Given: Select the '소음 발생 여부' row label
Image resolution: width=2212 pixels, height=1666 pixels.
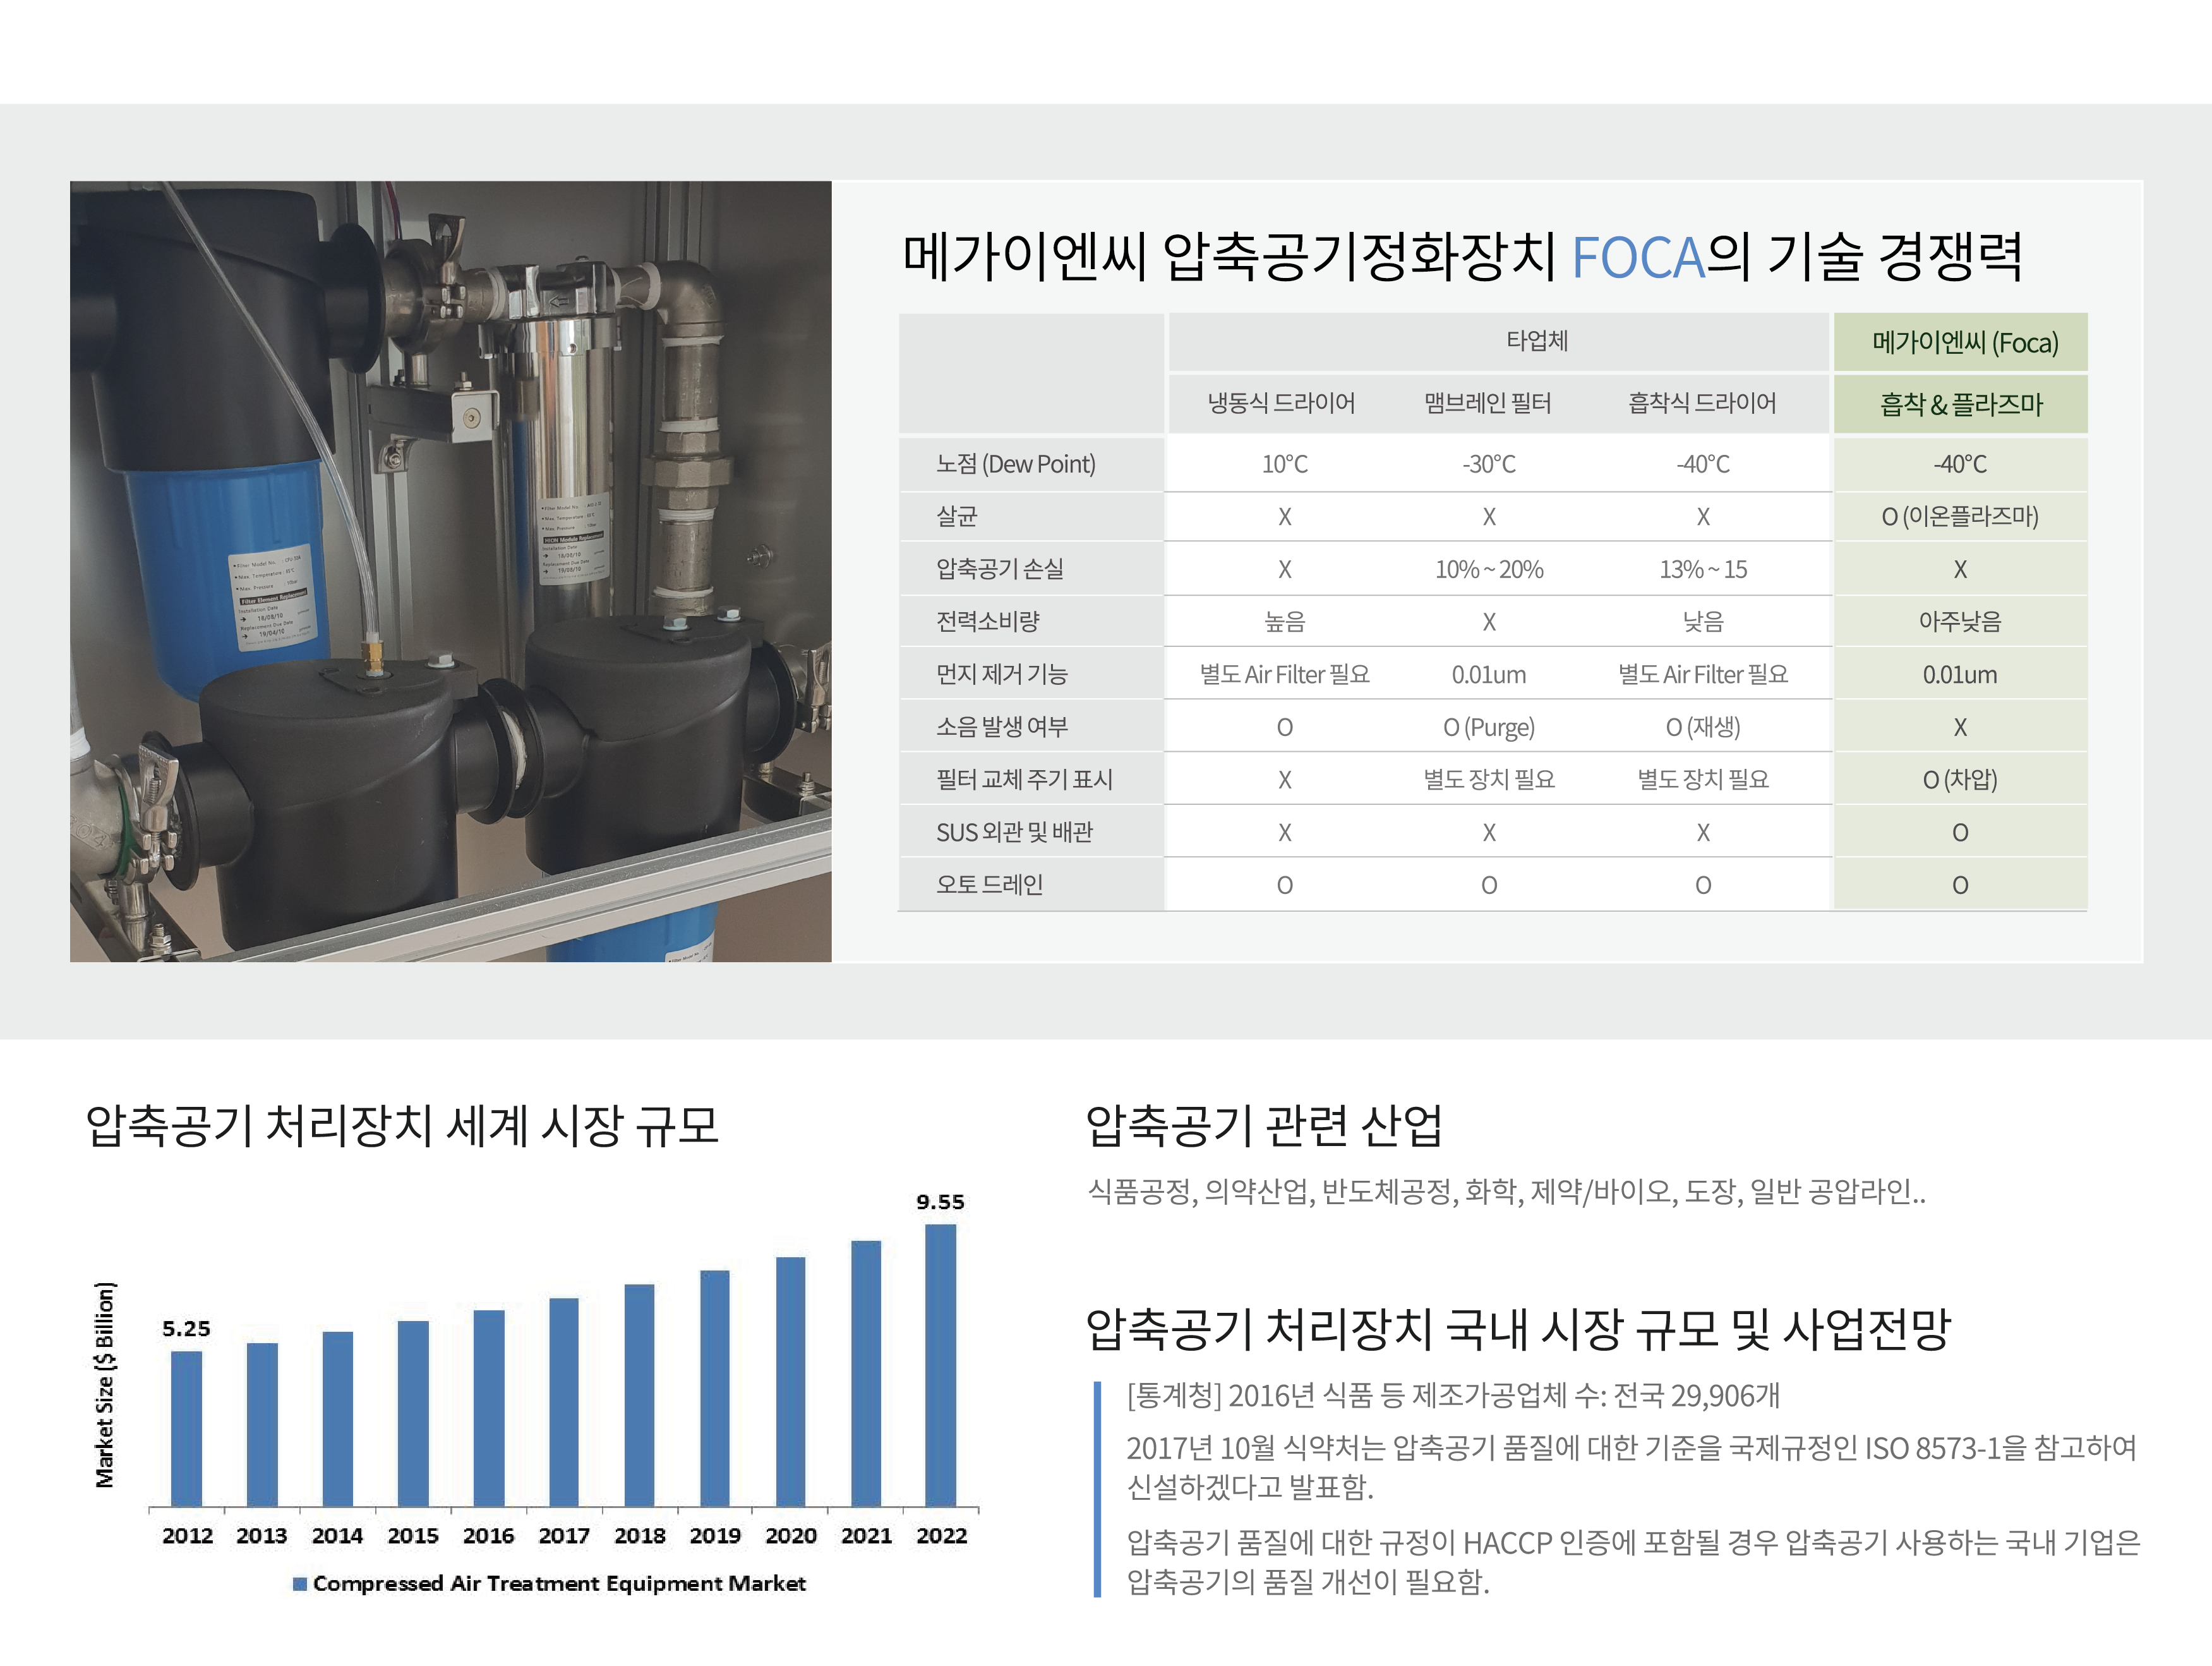Looking at the screenshot, I should click(x=1001, y=726).
